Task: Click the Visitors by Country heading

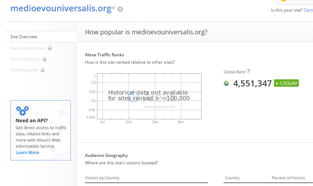Action: pyautogui.click(x=102, y=178)
